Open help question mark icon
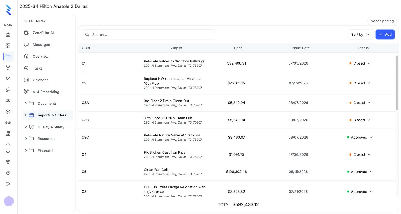Viewport: 401px width, 214px height. (8, 173)
